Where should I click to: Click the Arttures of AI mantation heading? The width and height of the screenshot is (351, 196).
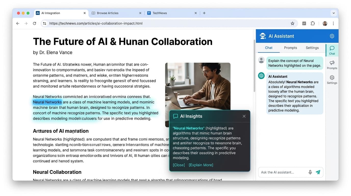(x=61, y=131)
